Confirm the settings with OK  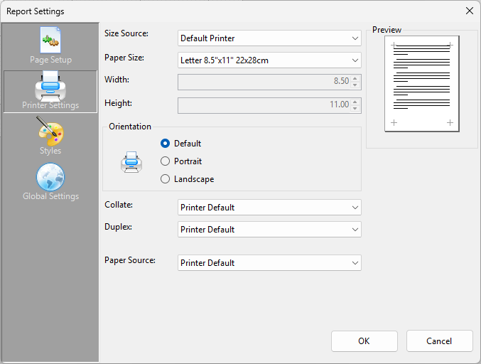click(x=364, y=341)
